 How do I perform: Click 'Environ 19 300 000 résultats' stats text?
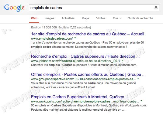[61, 28]
